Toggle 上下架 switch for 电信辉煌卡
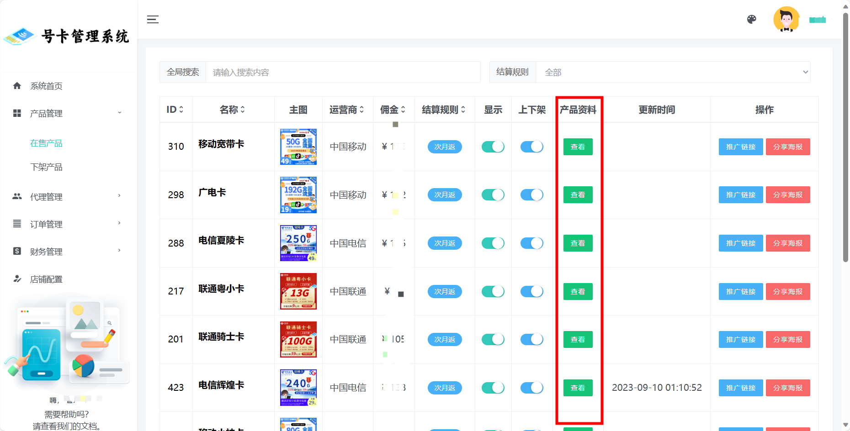 tap(532, 388)
